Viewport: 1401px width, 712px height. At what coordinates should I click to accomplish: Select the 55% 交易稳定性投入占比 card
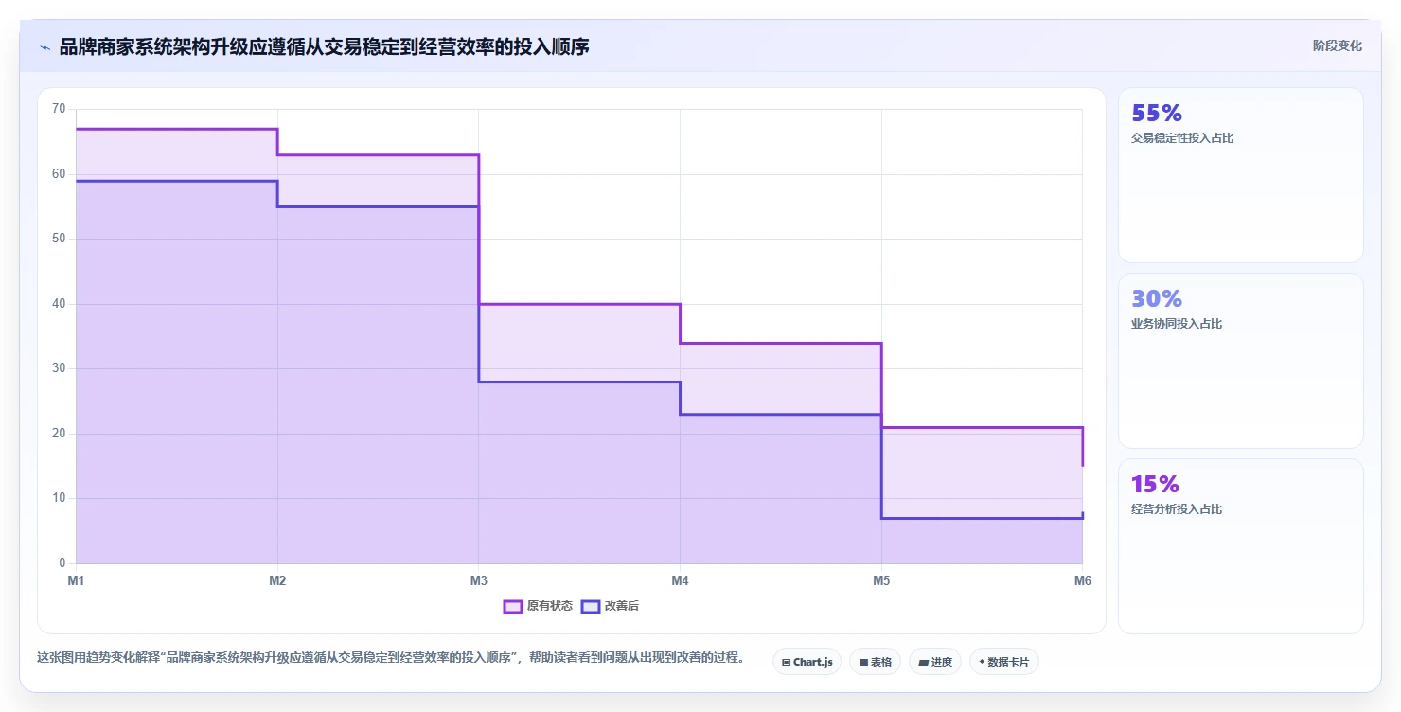(1241, 175)
